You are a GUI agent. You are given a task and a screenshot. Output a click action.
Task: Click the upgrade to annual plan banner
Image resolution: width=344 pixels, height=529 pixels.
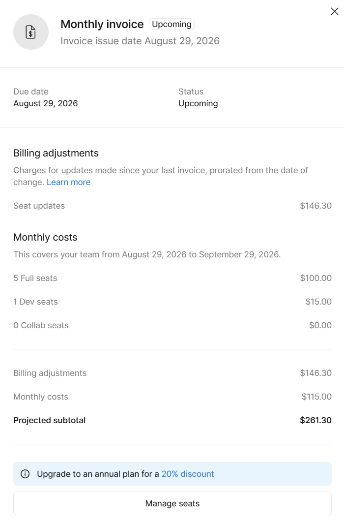(x=172, y=474)
